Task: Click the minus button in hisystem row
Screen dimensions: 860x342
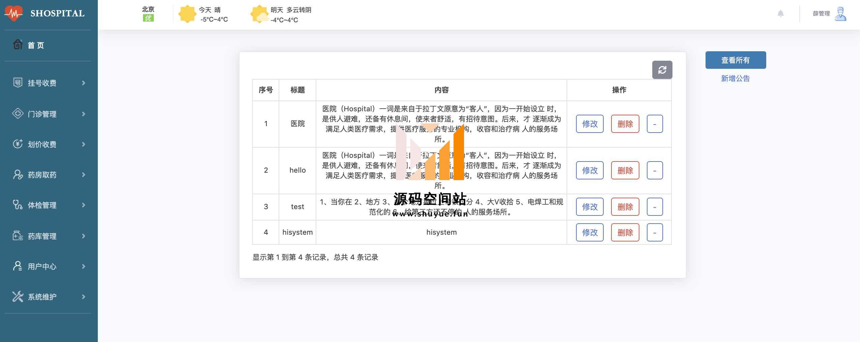Action: point(655,232)
